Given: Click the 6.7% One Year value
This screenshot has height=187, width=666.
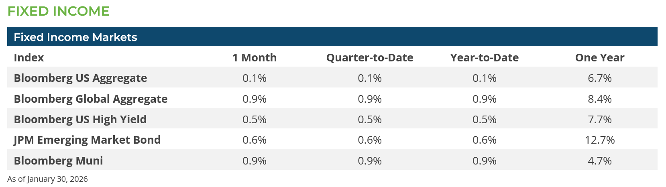Looking at the screenshot, I should [x=600, y=78].
